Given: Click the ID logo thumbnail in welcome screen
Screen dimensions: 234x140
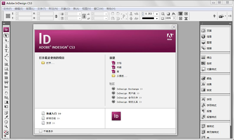Looking at the screenshot, I should point(116,116).
